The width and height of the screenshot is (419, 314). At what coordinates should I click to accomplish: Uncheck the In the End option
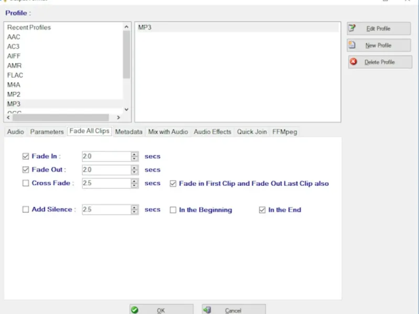[x=262, y=210]
